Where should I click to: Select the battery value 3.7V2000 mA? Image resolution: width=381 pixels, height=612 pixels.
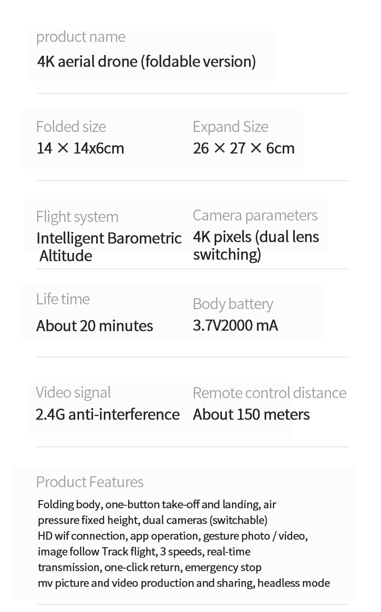tap(235, 325)
